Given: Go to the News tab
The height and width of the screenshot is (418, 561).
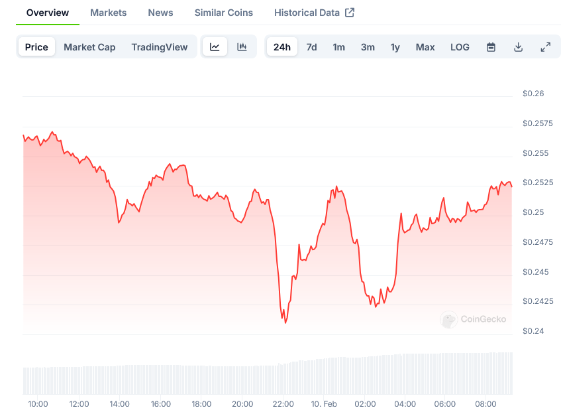Looking at the screenshot, I should (160, 13).
